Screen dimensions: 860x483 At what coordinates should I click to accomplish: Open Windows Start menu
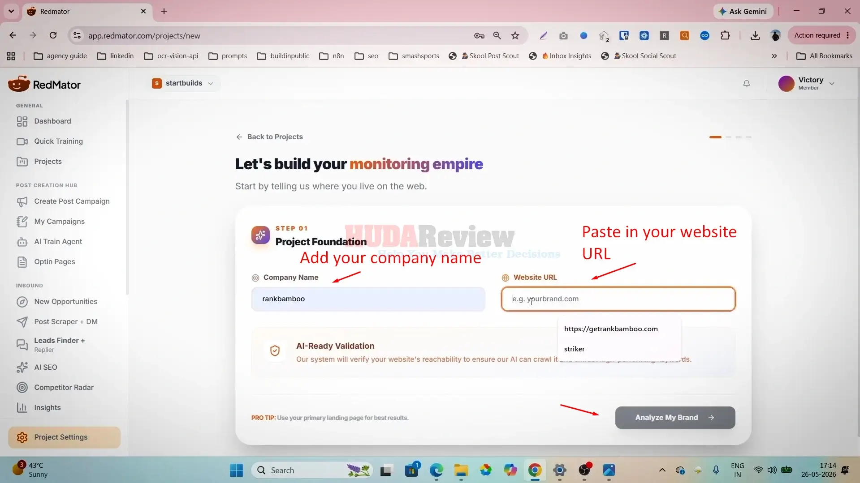pyautogui.click(x=236, y=470)
